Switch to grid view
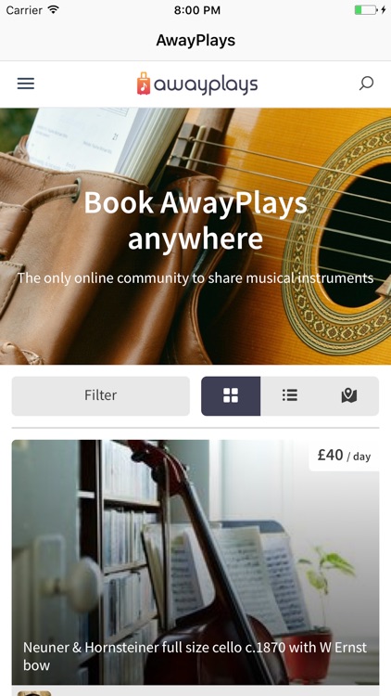 tap(231, 396)
